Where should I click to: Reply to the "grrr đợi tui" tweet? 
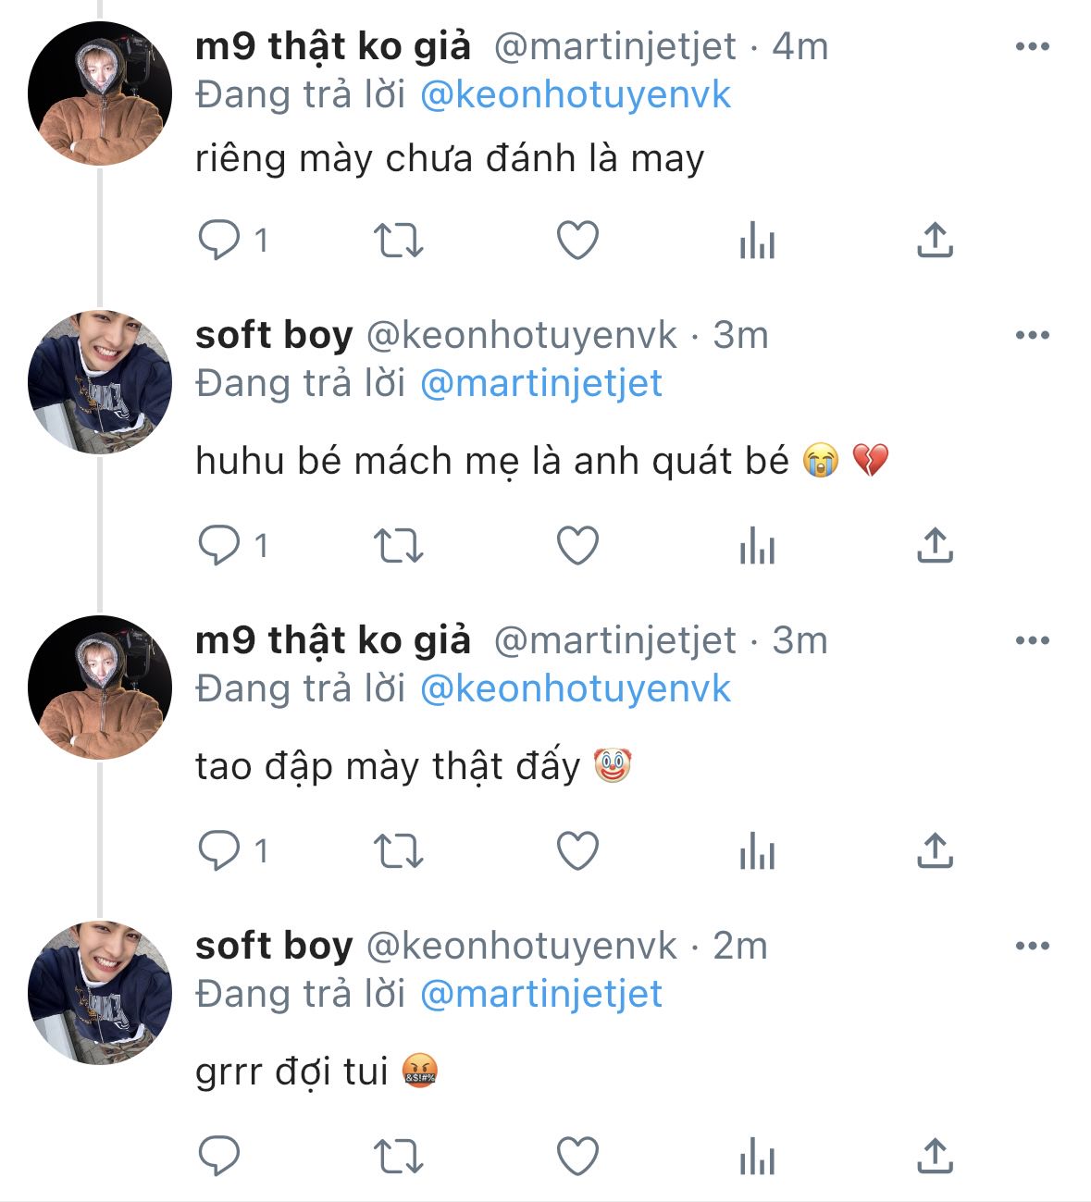[x=219, y=1157]
